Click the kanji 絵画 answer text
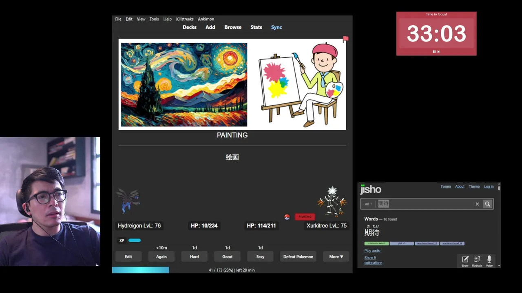The width and height of the screenshot is (522, 293). click(232, 157)
